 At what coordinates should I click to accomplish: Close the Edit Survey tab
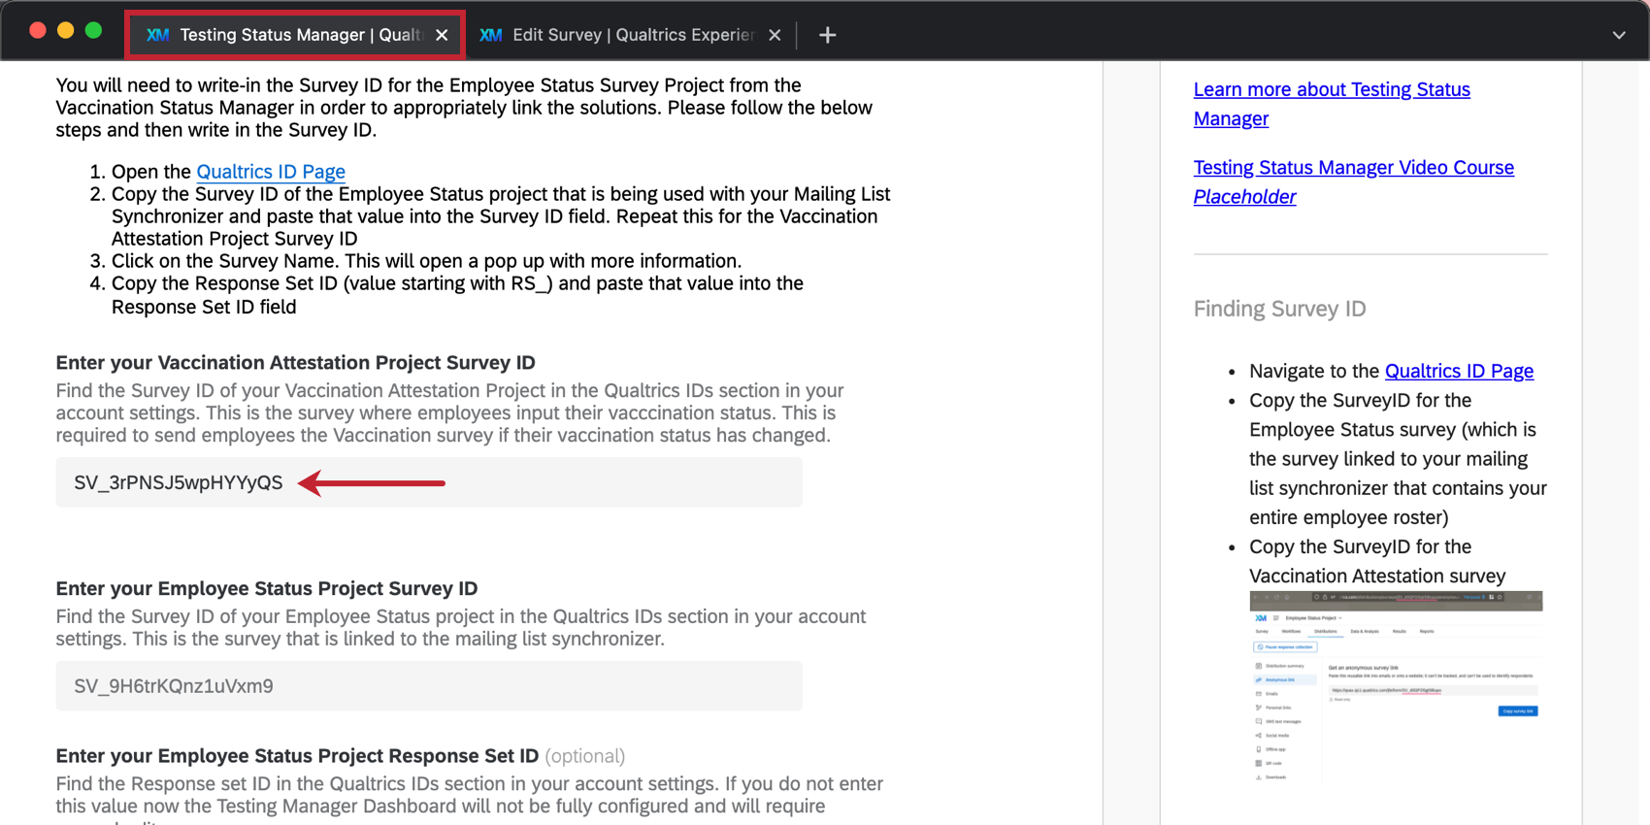775,35
